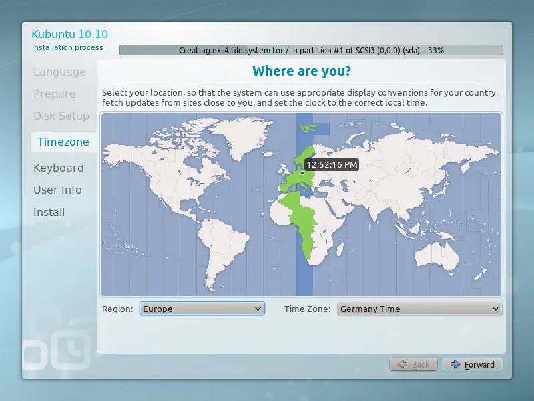Click the Forward arrow icon
This screenshot has height=401, width=534.
point(455,364)
